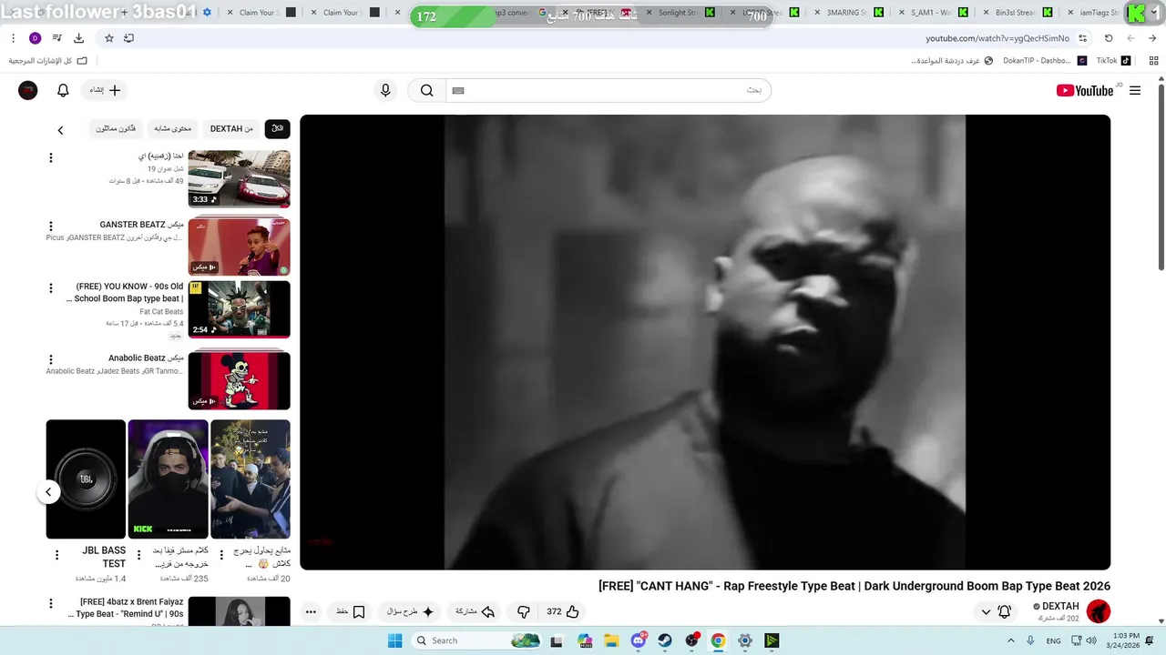Show hidden system tray icons chevron

pyautogui.click(x=1010, y=640)
